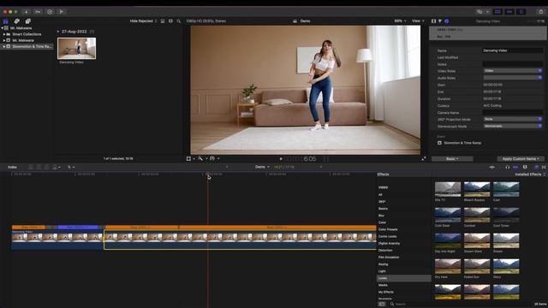This screenshot has height=308, width=548.
Task: Open the Photos and Audio sidebar icon
Action: (x=16, y=21)
